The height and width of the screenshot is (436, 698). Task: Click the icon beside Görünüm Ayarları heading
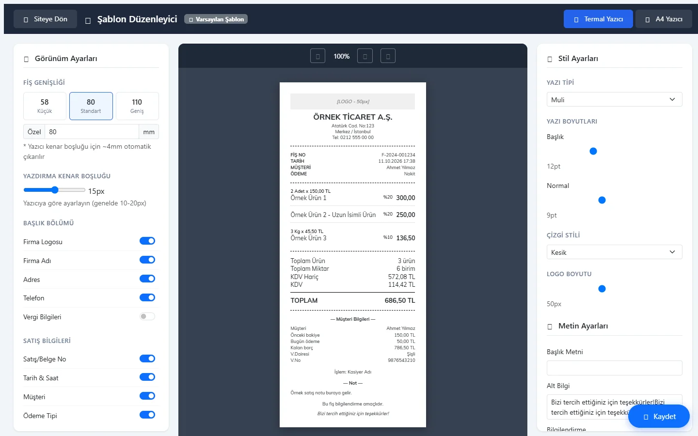coord(26,59)
